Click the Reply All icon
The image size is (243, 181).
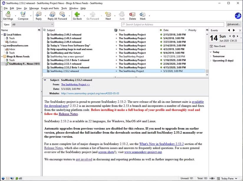pos(52,15)
